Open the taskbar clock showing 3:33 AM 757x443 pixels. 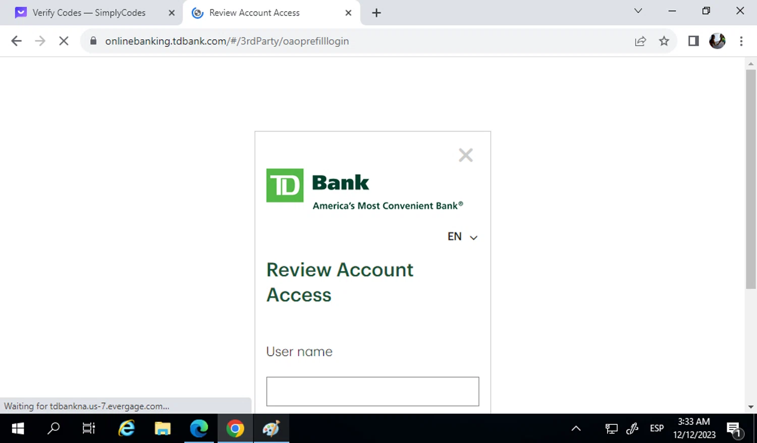[694, 428]
